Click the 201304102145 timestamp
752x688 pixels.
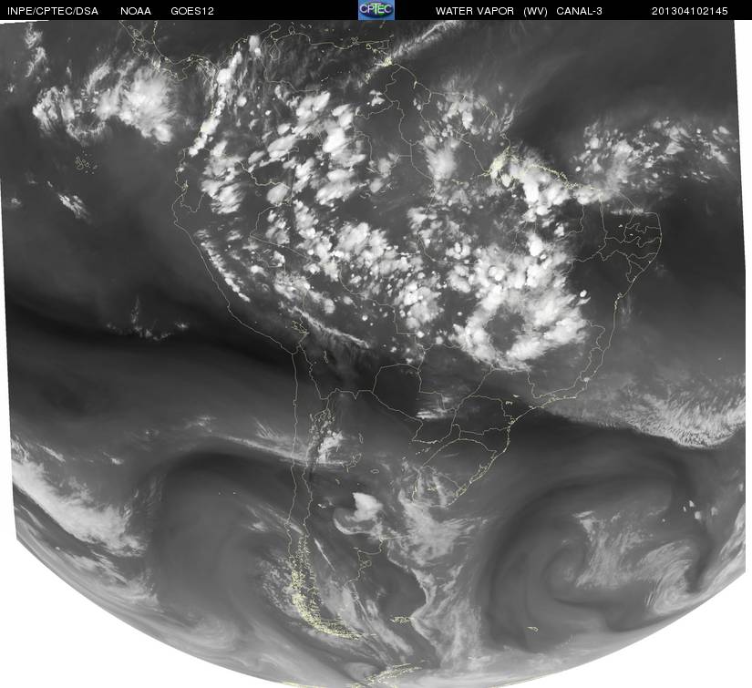[689, 11]
